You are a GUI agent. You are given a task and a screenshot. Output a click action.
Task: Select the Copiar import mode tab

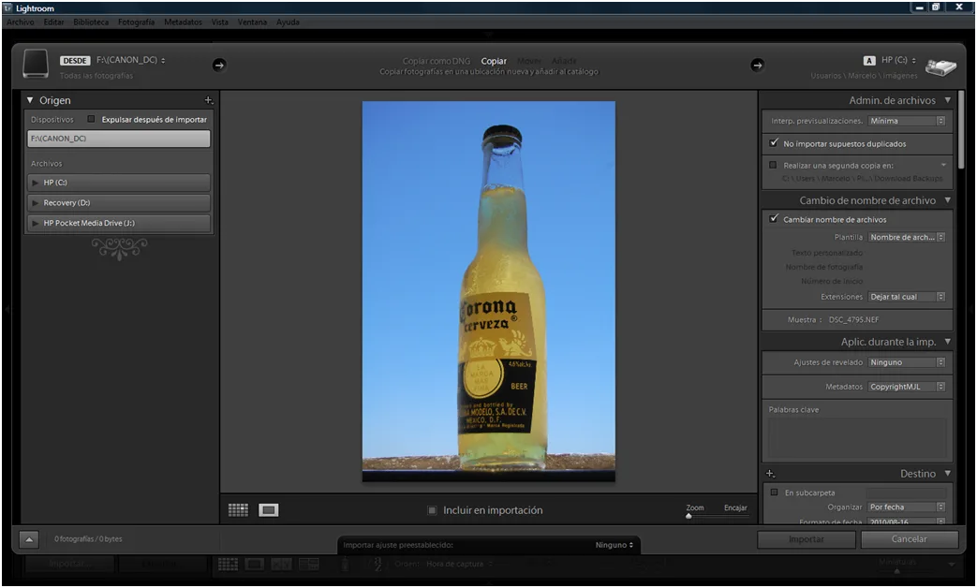point(493,61)
